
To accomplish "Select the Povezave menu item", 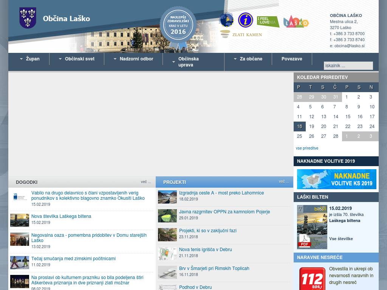I will coord(292,59).
